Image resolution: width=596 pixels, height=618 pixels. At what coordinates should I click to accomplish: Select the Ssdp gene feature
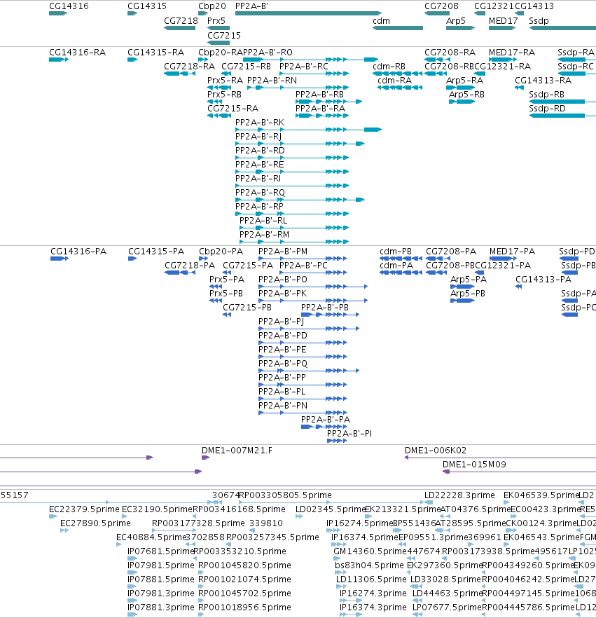click(x=562, y=28)
